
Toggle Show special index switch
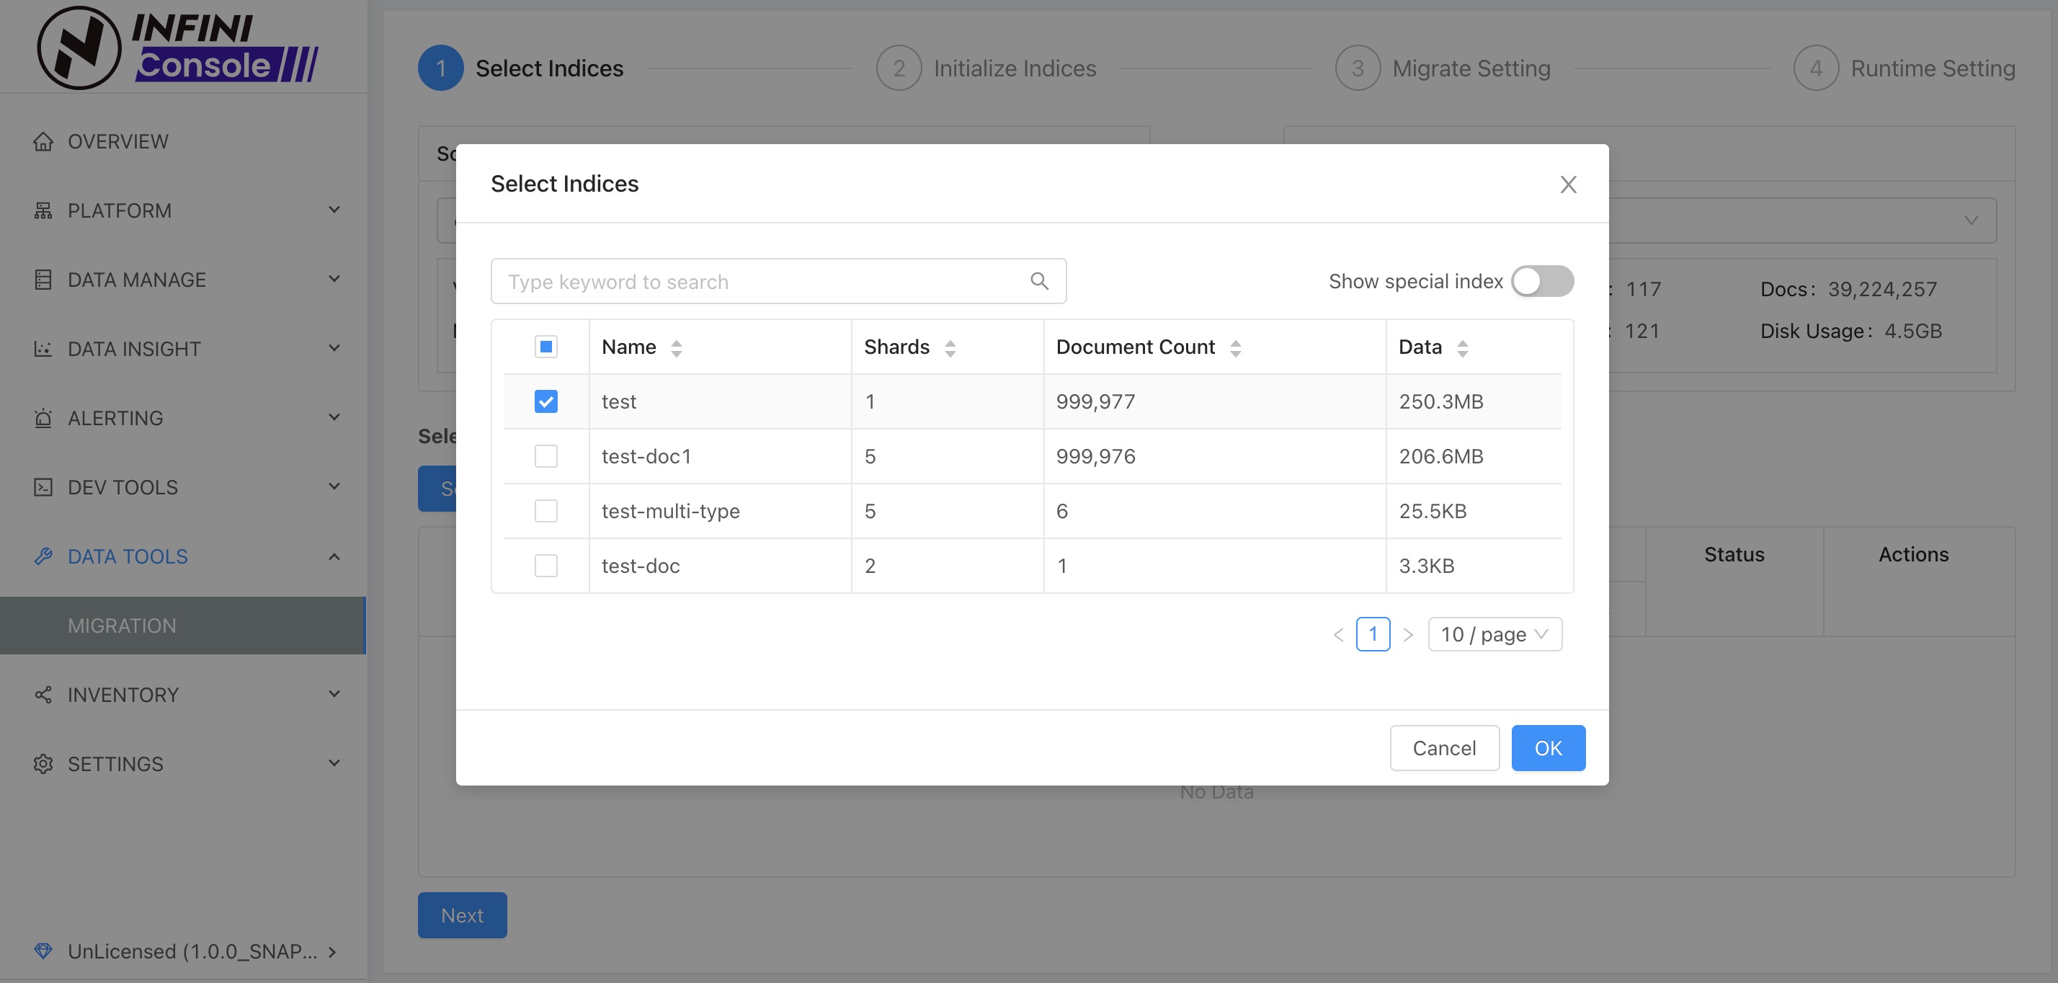pyautogui.click(x=1542, y=281)
